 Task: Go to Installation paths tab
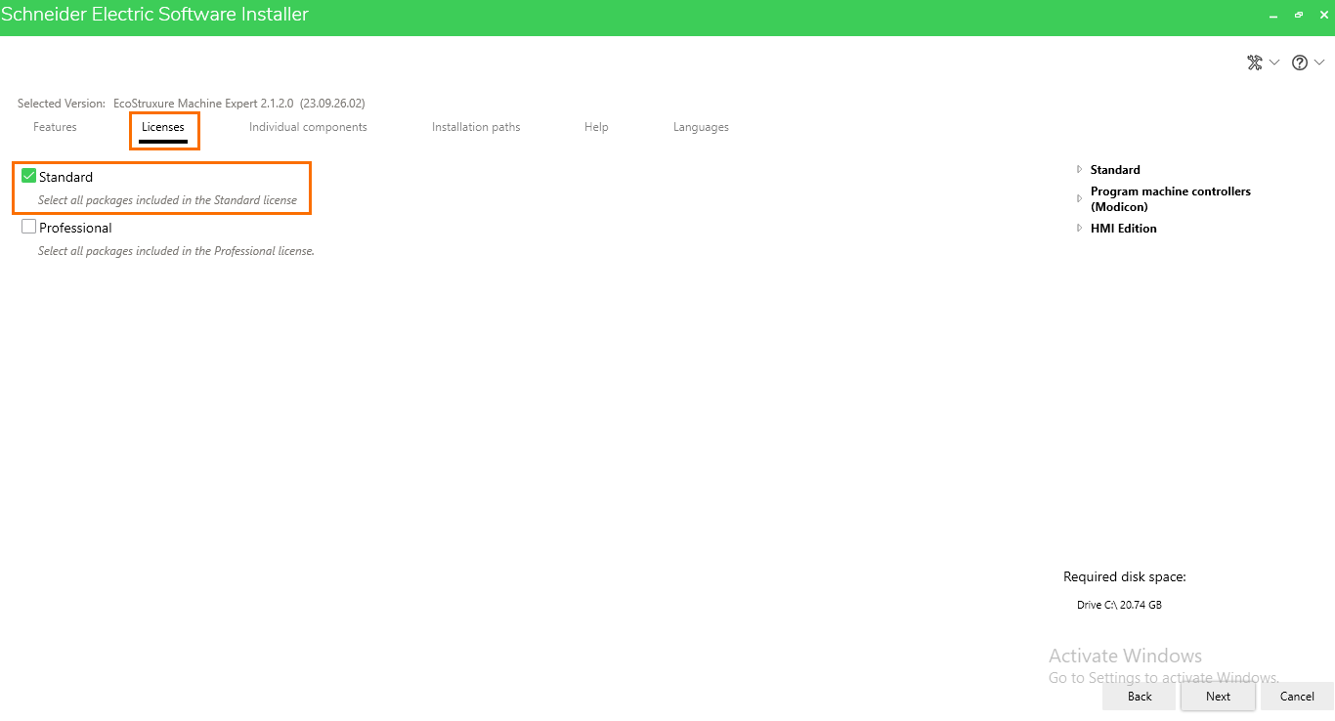(476, 127)
